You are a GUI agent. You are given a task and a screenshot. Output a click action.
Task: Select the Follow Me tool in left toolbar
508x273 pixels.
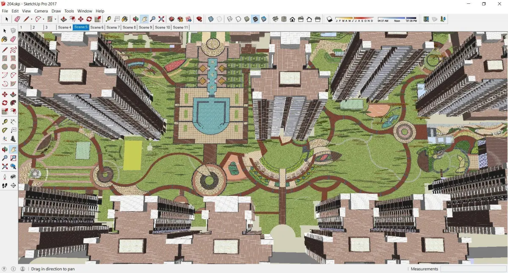tap(13, 103)
